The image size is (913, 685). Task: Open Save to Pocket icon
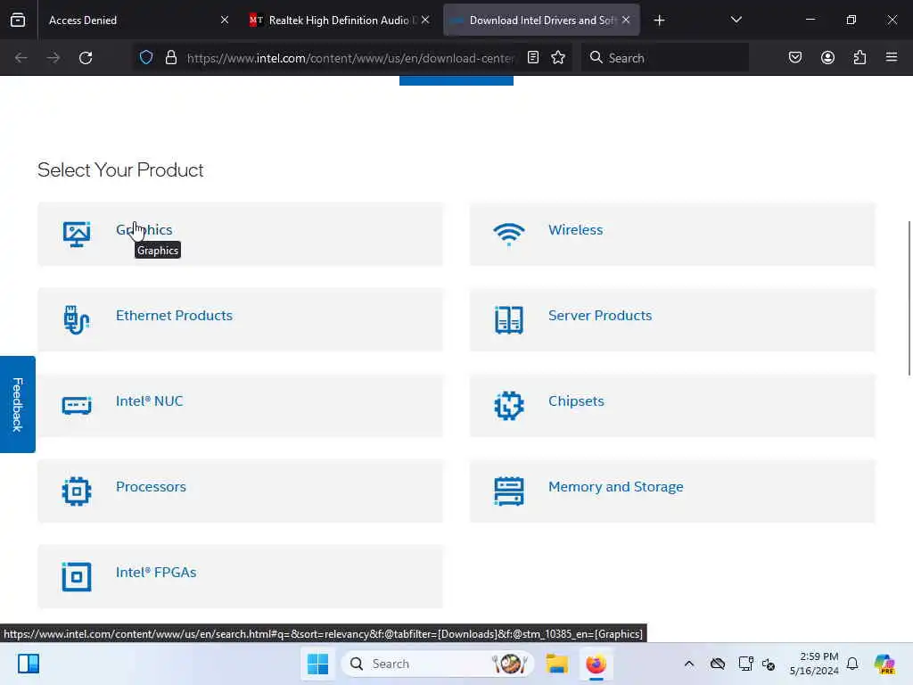pyautogui.click(x=794, y=58)
